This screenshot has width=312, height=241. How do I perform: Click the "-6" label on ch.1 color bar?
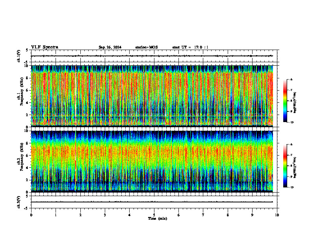[x=291, y=79]
